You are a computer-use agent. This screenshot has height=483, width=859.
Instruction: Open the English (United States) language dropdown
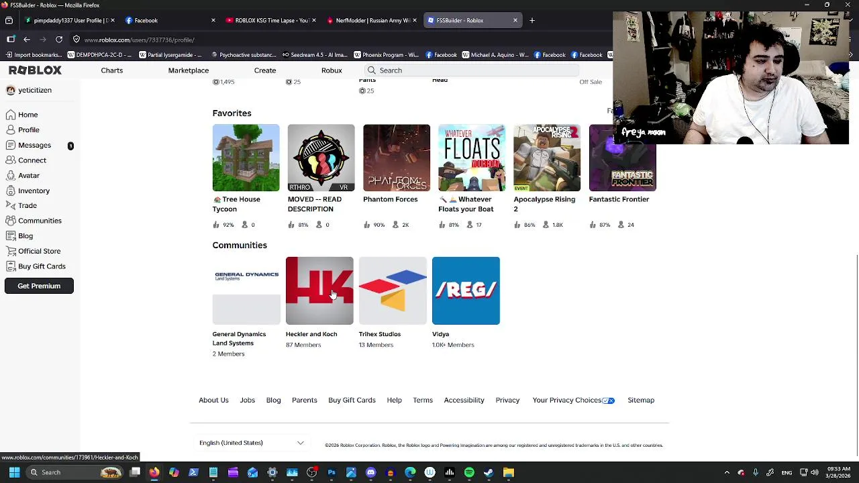pos(252,443)
